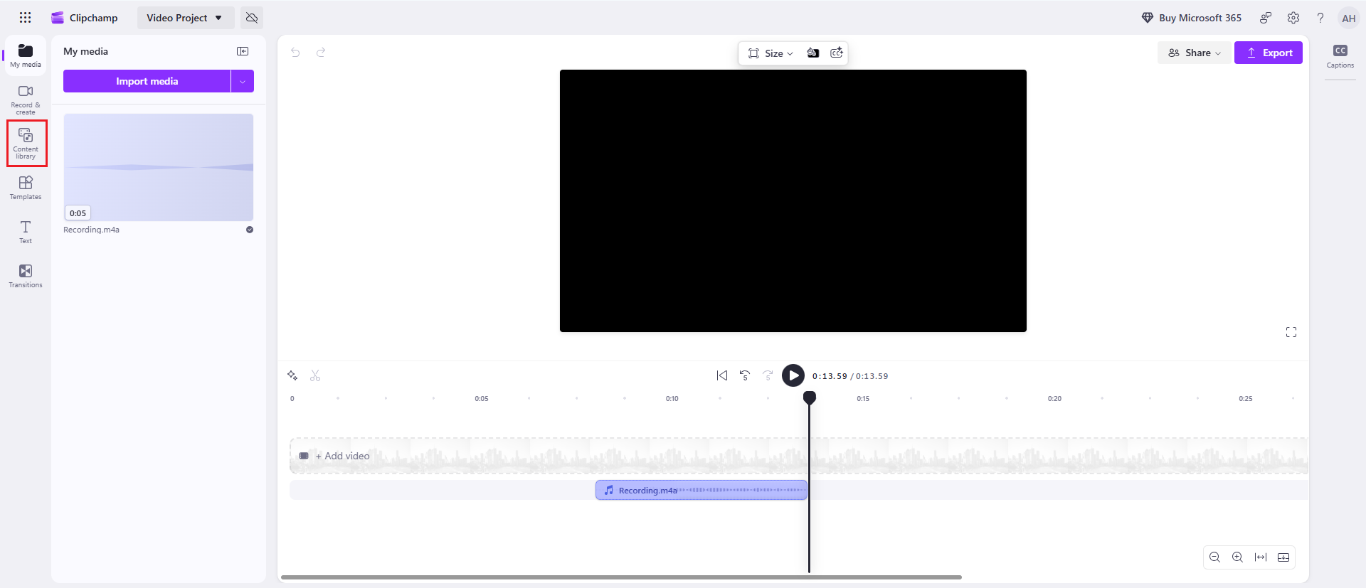Click the horizontal timeline scrollbar
This screenshot has width=1366, height=588.
coord(621,577)
